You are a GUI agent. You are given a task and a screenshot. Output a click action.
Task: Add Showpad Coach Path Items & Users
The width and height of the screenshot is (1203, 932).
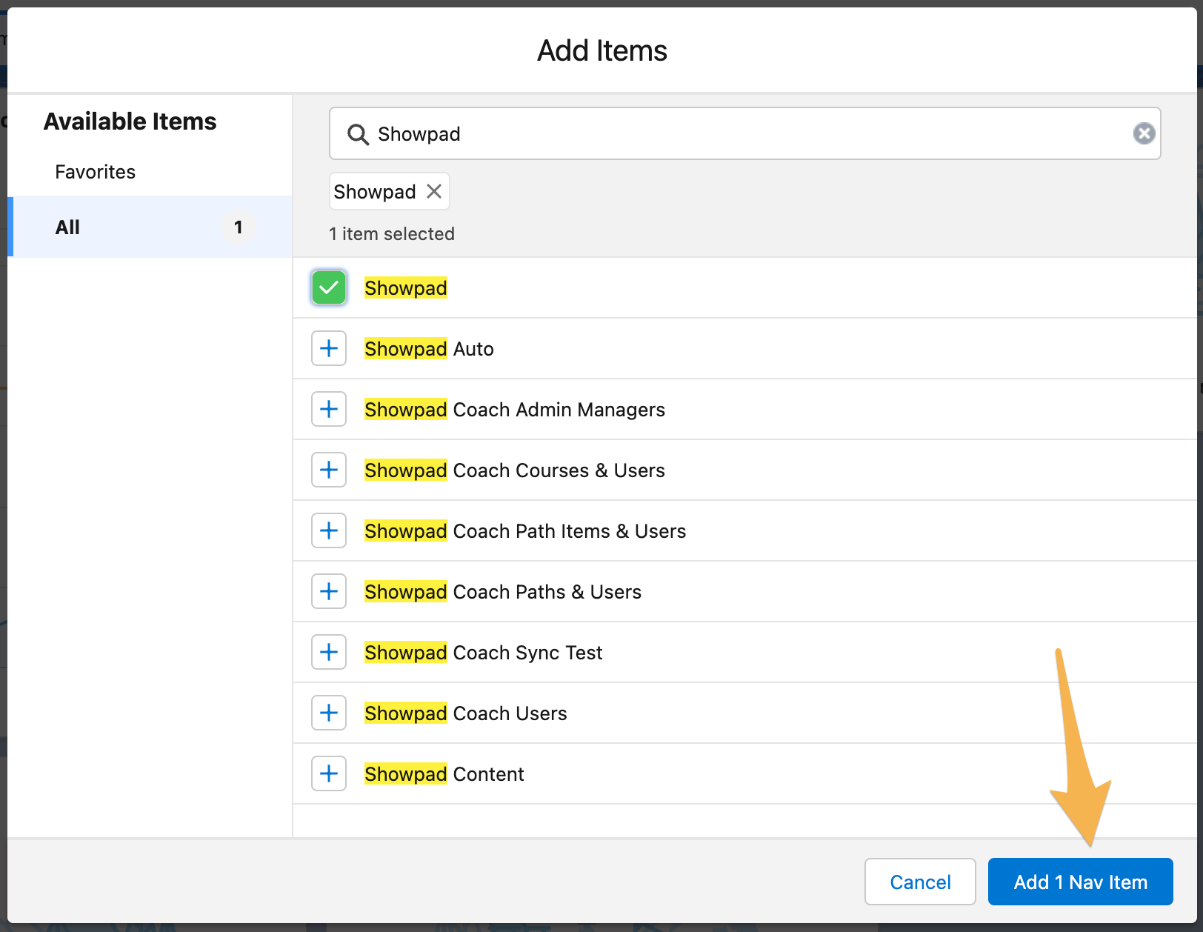328,530
